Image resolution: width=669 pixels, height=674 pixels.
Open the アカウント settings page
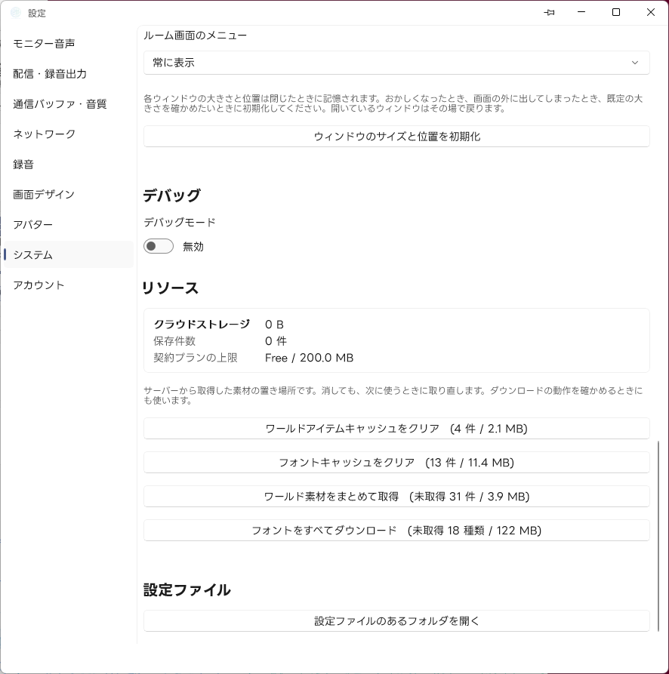pyautogui.click(x=69, y=285)
